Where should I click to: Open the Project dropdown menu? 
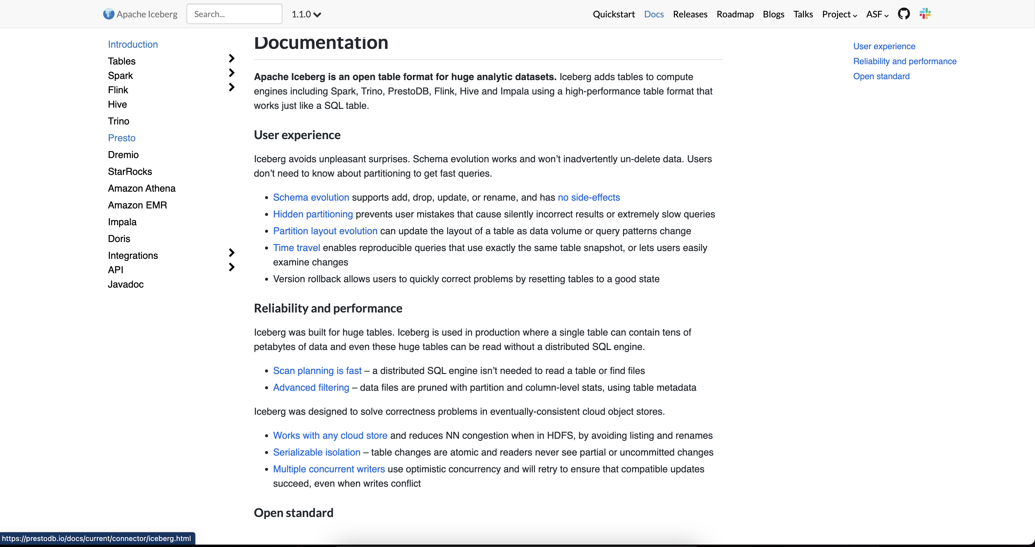[x=839, y=14]
